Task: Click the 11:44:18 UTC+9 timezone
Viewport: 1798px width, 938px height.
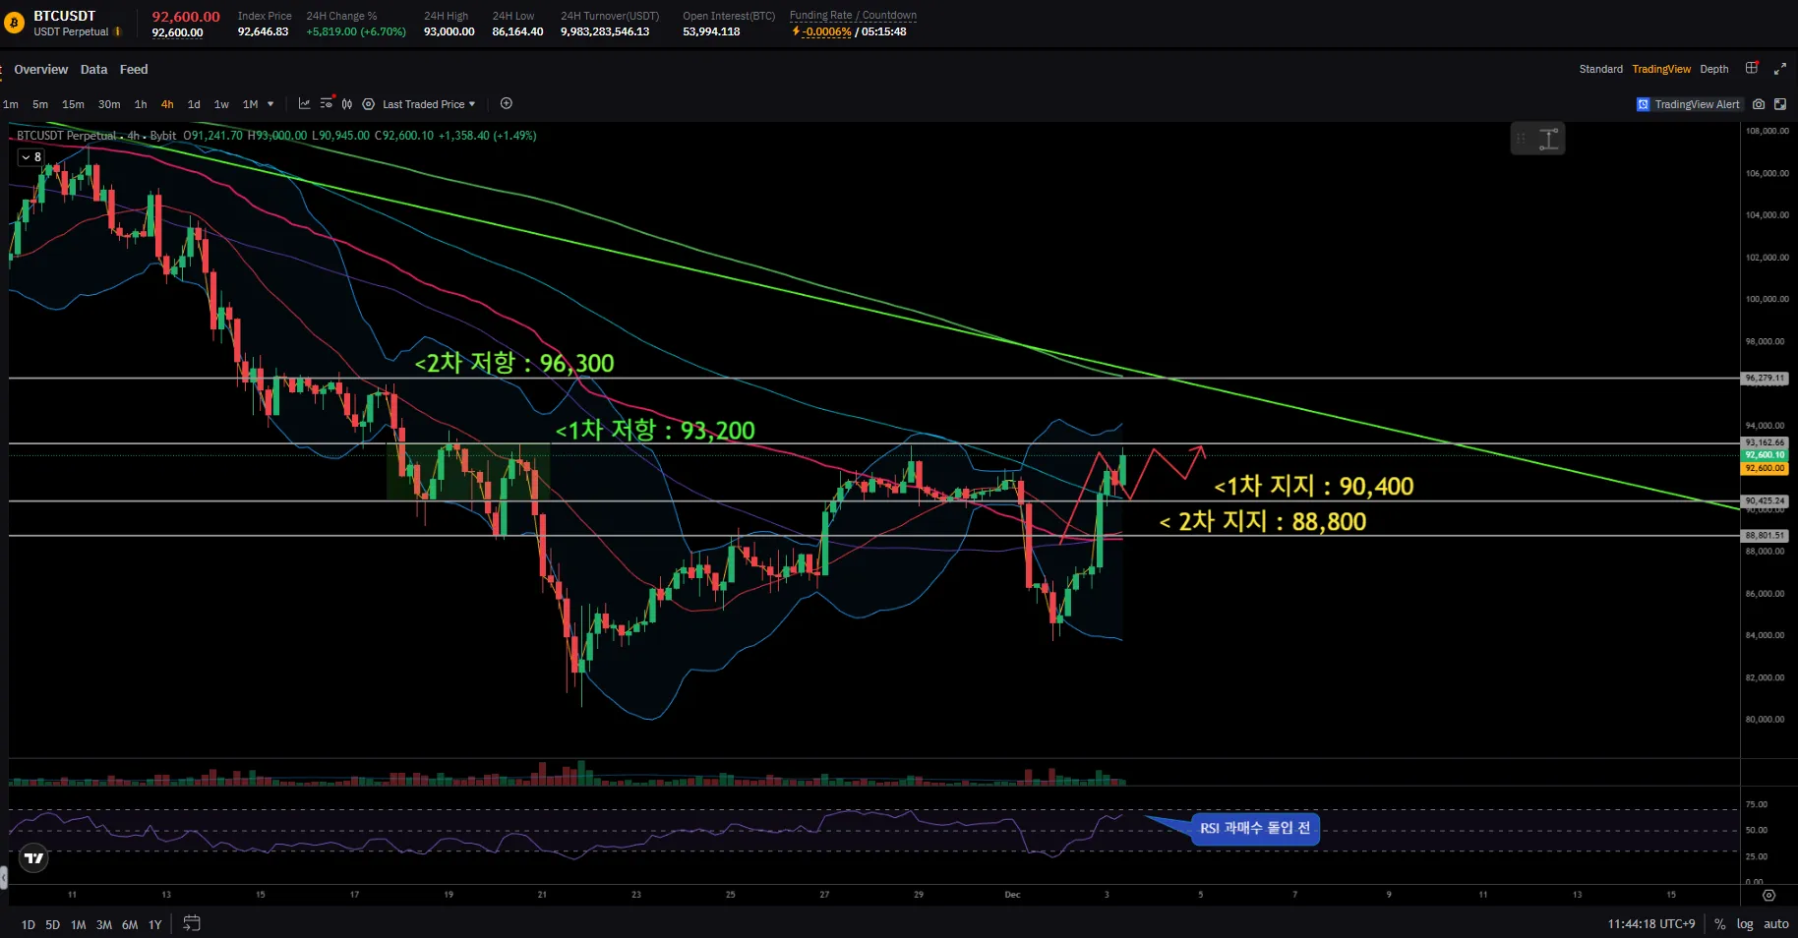Action: pyautogui.click(x=1650, y=924)
